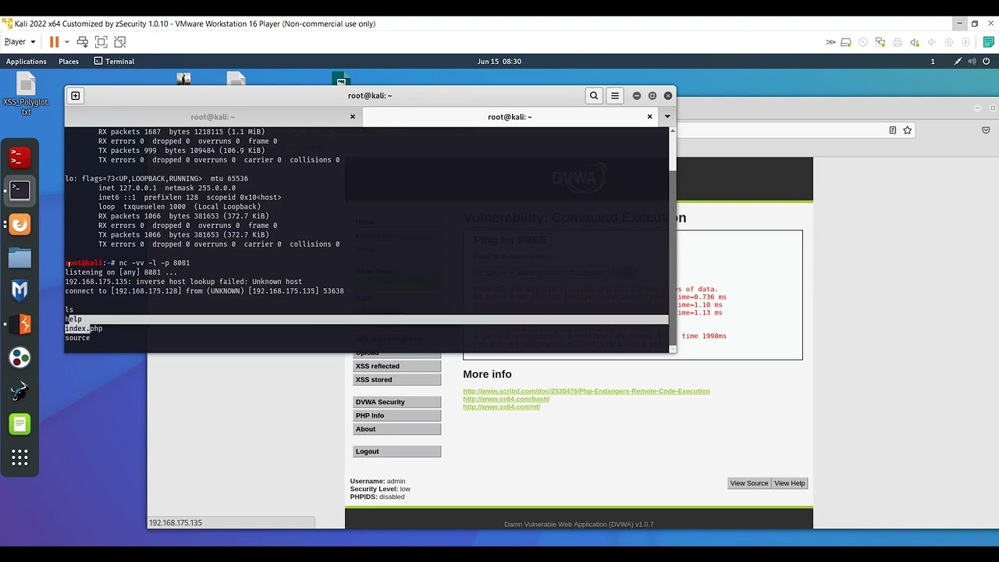Click the terminal search icon
This screenshot has width=999, height=562.
coord(594,96)
